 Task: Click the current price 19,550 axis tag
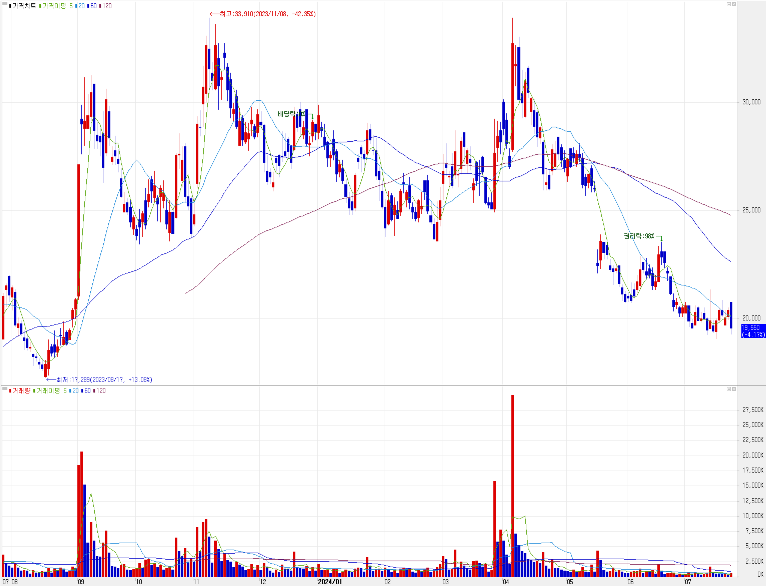753,331
